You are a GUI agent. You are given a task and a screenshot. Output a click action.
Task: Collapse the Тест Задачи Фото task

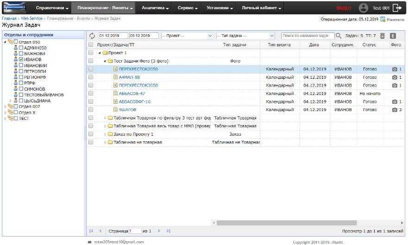pyautogui.click(x=105, y=61)
